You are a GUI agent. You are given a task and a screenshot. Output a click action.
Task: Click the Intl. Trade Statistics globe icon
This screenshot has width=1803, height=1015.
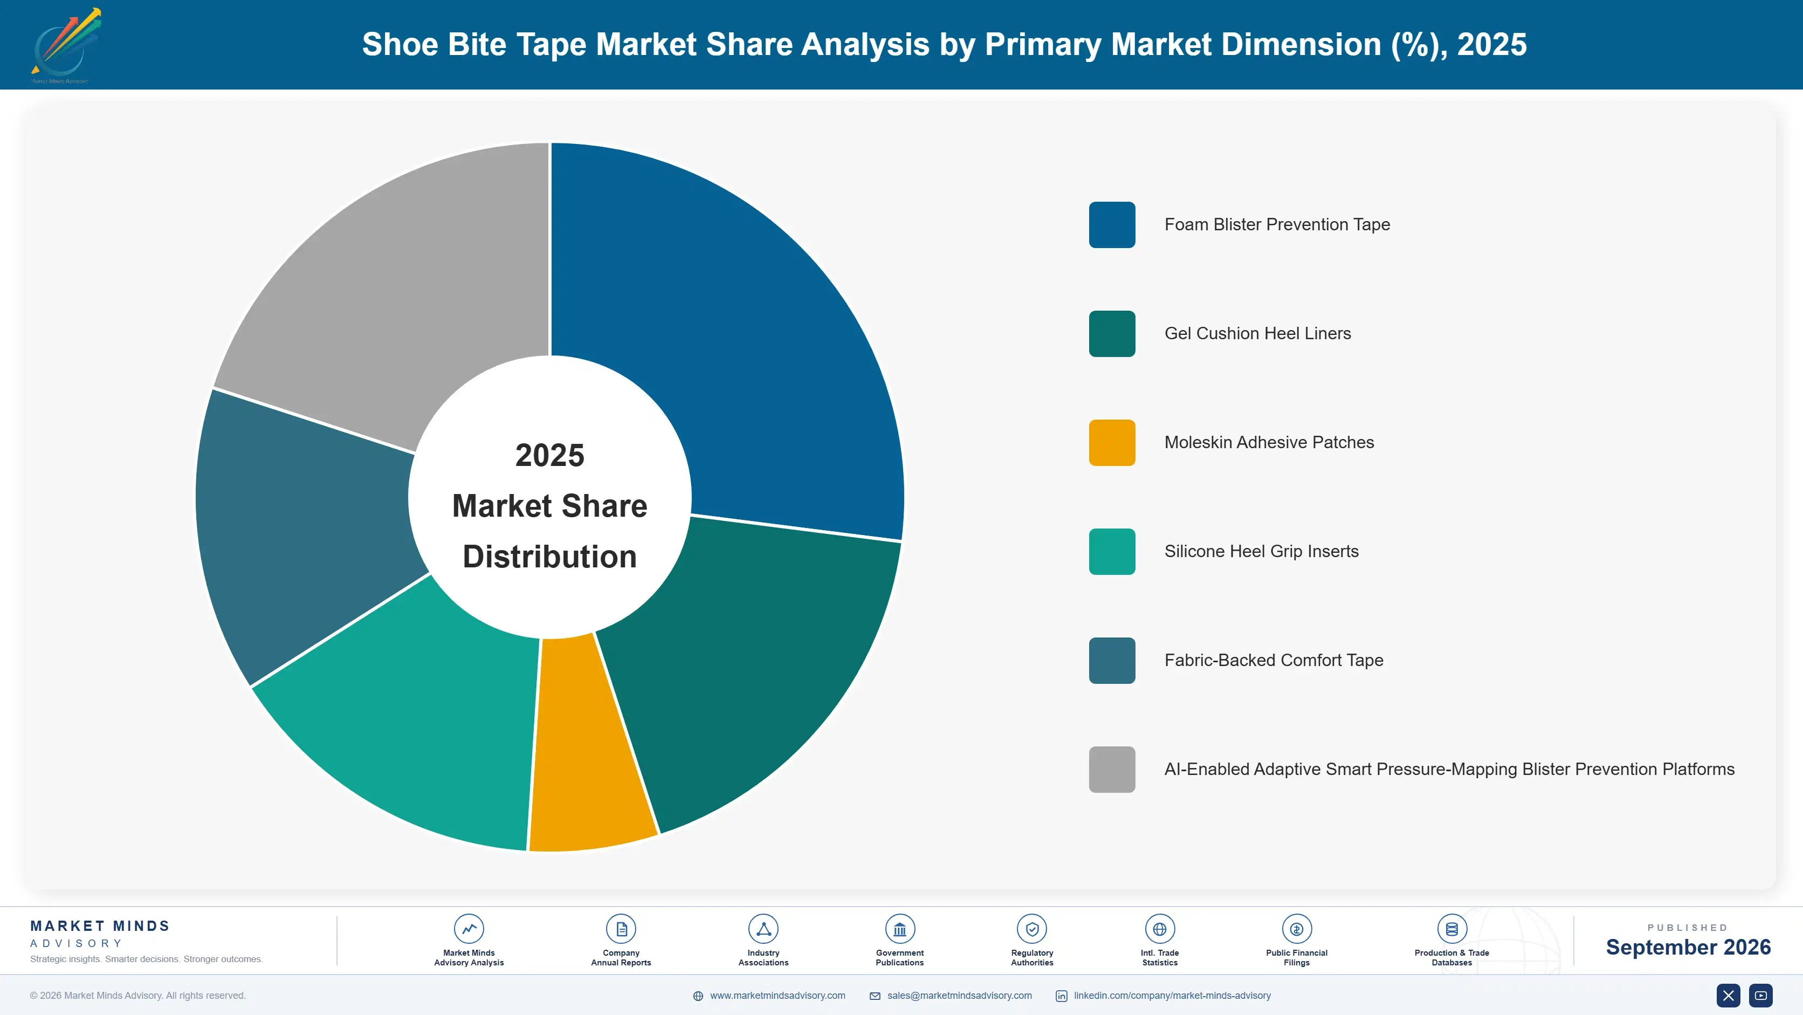tap(1160, 929)
